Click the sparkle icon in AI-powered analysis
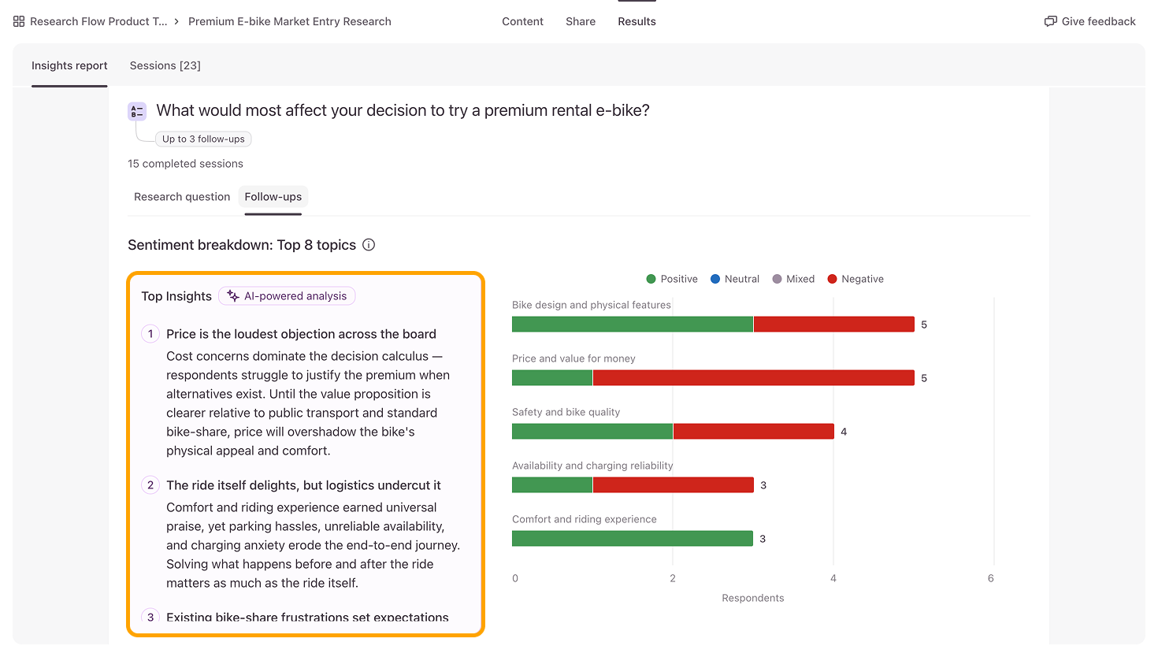 click(233, 296)
